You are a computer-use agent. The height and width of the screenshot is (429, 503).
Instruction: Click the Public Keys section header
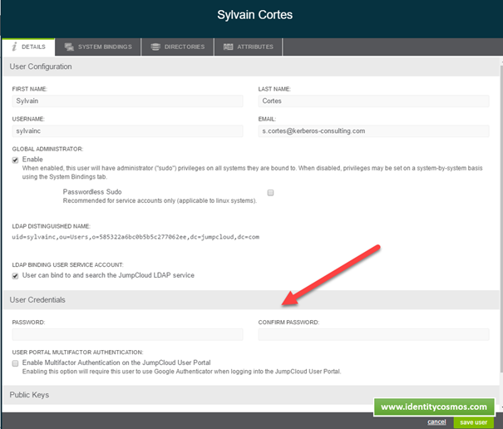point(251,395)
